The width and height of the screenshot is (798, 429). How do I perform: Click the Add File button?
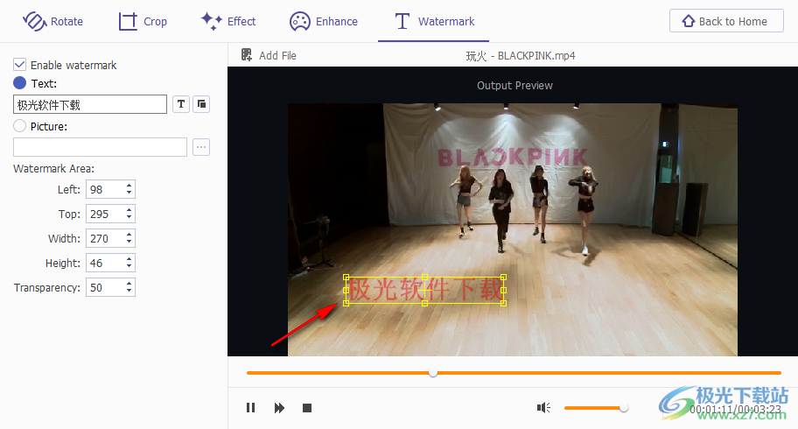point(269,55)
